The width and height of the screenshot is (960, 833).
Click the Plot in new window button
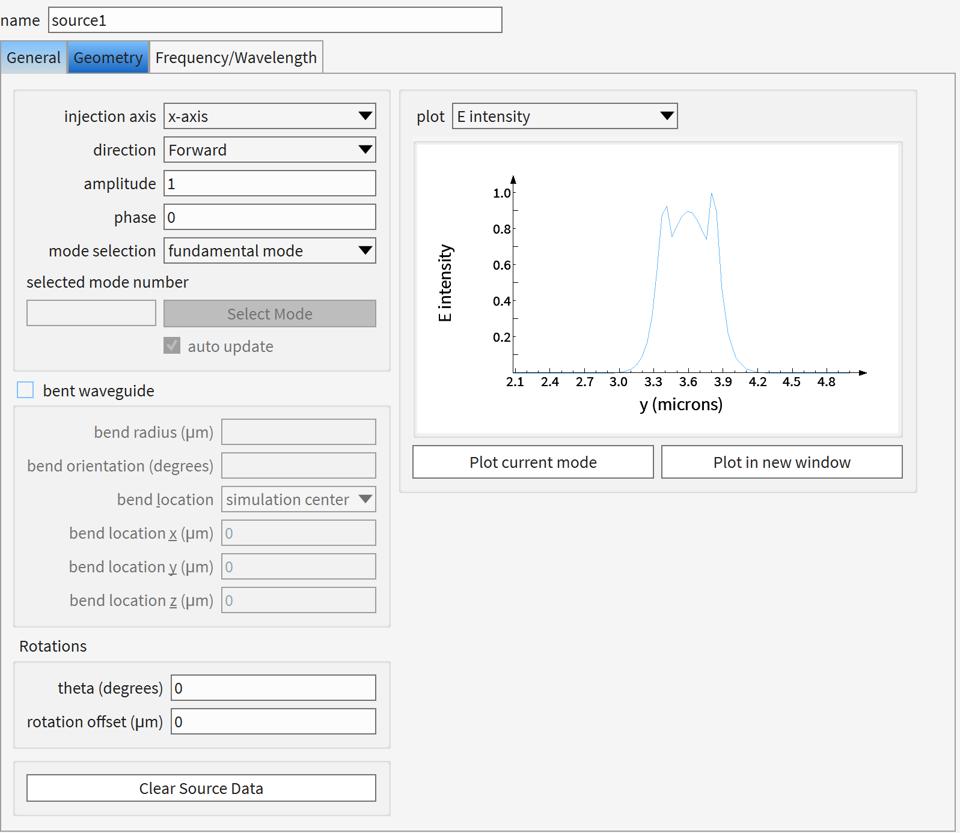[781, 462]
